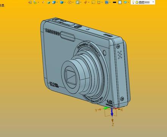Viewport: 167px width, 137px height.
Task: Click the blue Z-axis arrow of the triad
Action: coord(112,113)
